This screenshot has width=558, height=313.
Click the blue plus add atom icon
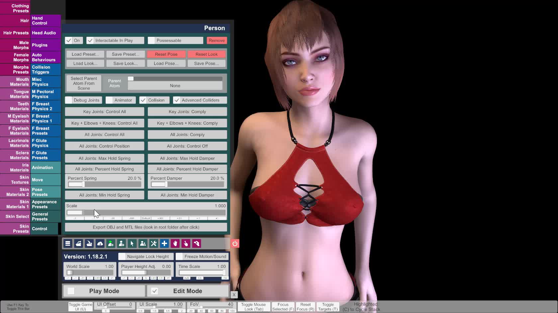click(x=164, y=244)
